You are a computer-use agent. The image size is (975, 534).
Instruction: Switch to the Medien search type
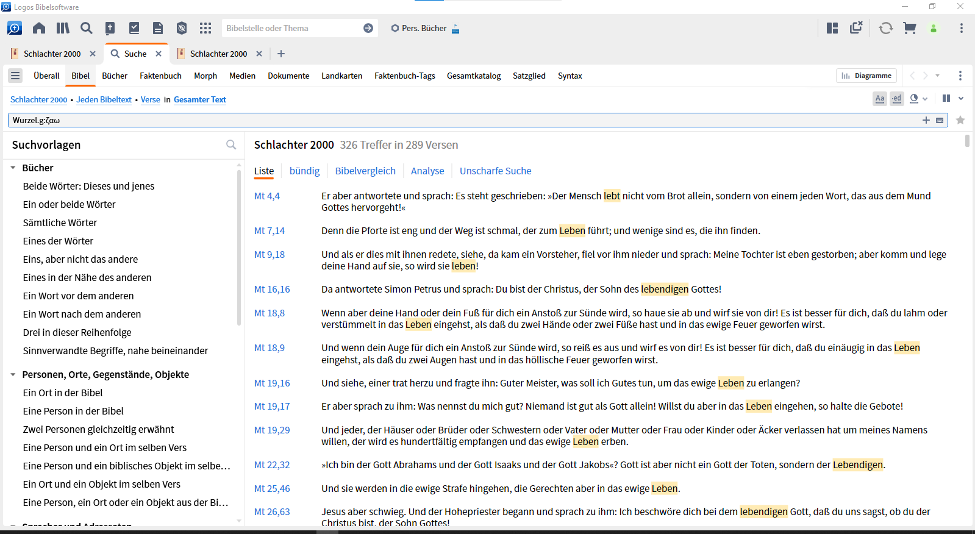[242, 76]
